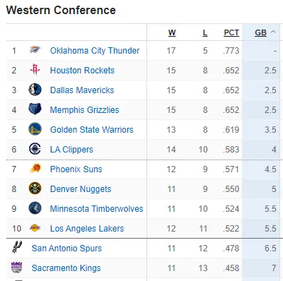Click the LA Clippers logo icon

35,149
